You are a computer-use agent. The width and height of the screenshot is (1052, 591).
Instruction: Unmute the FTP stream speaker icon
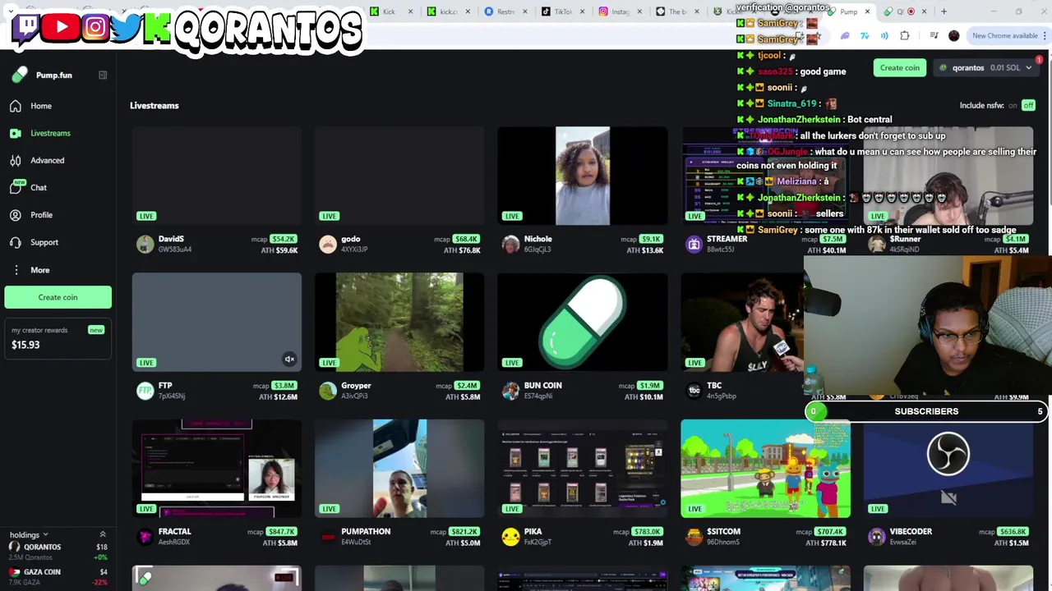[x=289, y=360]
